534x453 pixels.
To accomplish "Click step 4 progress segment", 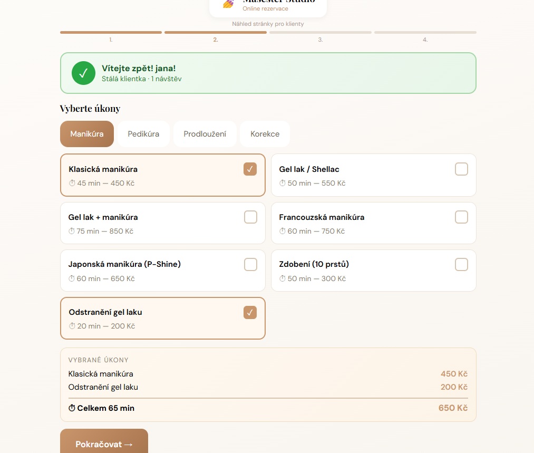I will tap(425, 33).
